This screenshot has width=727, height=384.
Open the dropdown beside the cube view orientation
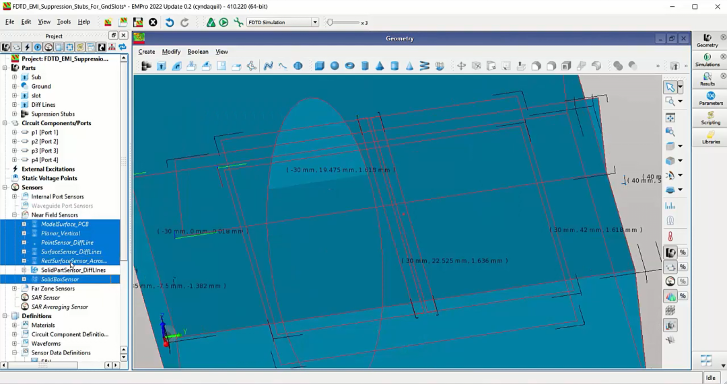coord(680,161)
